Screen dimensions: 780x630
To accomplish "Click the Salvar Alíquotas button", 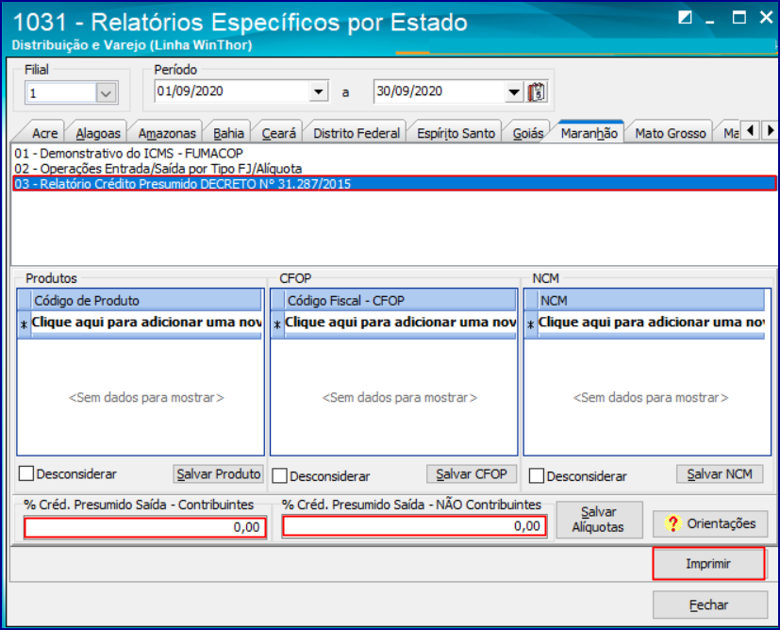I will click(x=599, y=520).
